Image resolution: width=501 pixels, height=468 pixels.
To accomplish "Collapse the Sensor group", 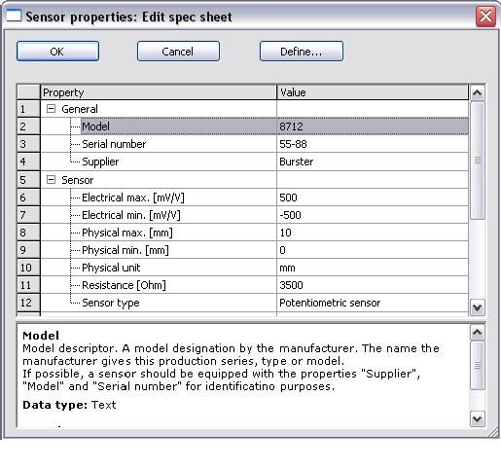I will (51, 180).
